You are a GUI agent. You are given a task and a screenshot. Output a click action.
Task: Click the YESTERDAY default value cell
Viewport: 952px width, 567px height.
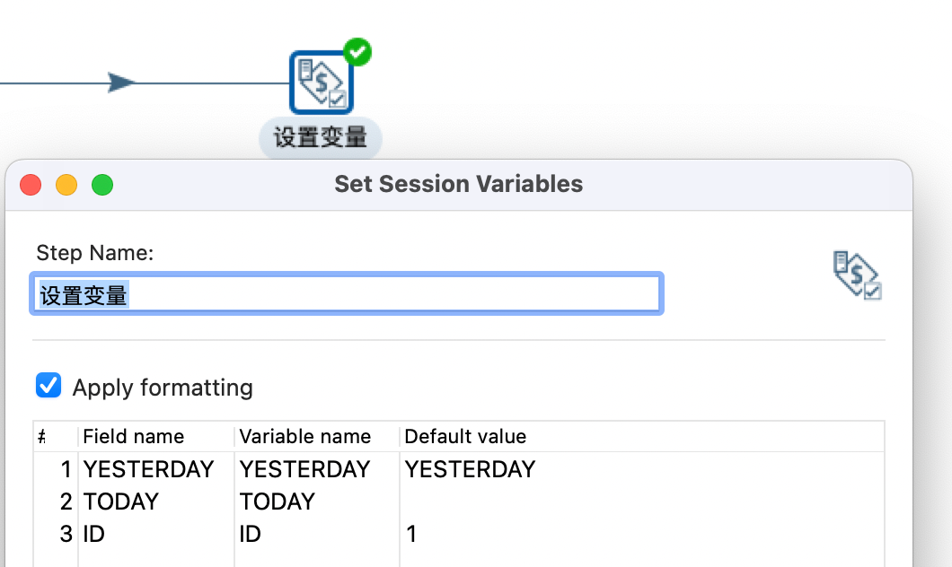click(470, 469)
